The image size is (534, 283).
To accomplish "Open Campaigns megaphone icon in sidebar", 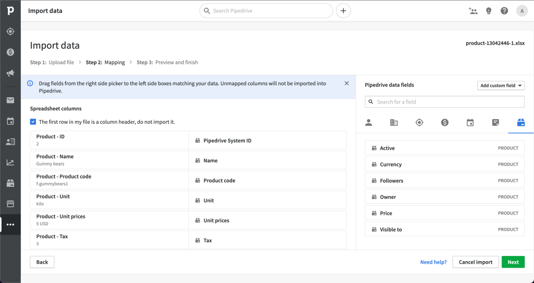I will 10,73.
